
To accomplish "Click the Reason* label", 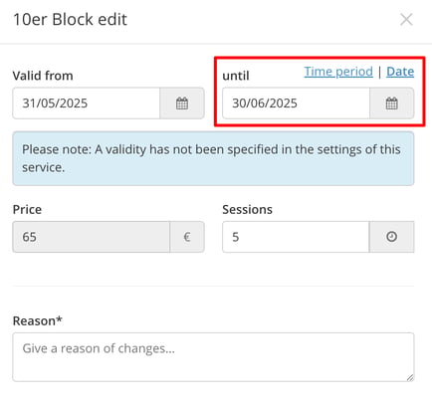I will click(x=38, y=321).
